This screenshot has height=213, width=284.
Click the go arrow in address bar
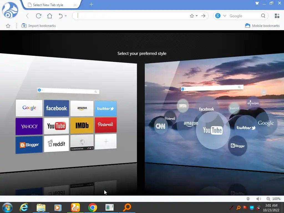pos(203,16)
